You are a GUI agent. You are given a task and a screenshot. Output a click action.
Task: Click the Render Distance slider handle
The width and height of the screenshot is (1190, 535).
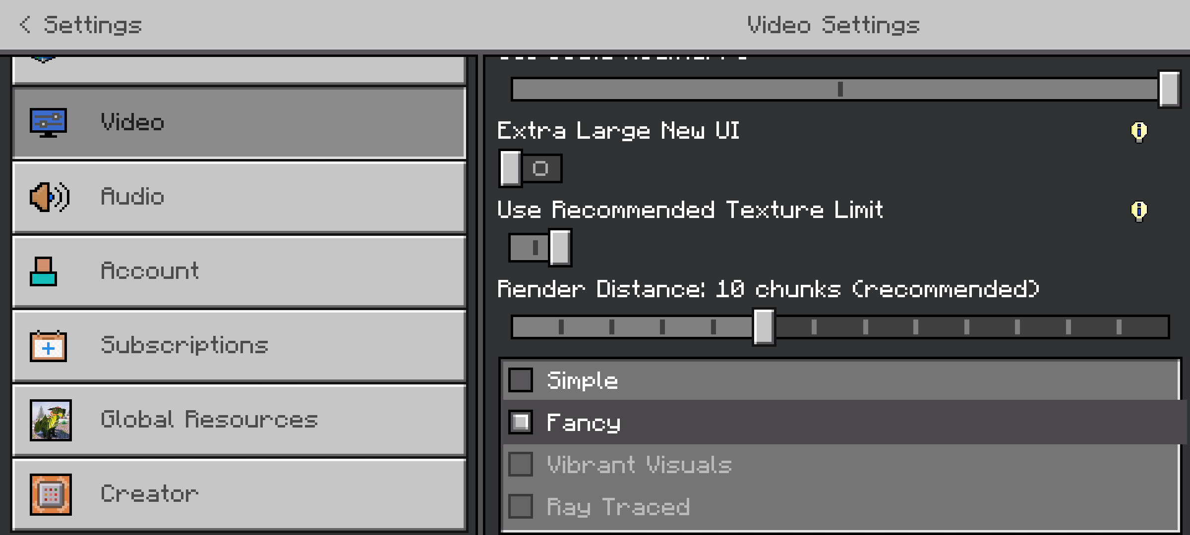pyautogui.click(x=764, y=327)
